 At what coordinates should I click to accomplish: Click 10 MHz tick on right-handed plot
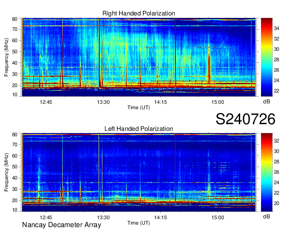(x=15, y=95)
